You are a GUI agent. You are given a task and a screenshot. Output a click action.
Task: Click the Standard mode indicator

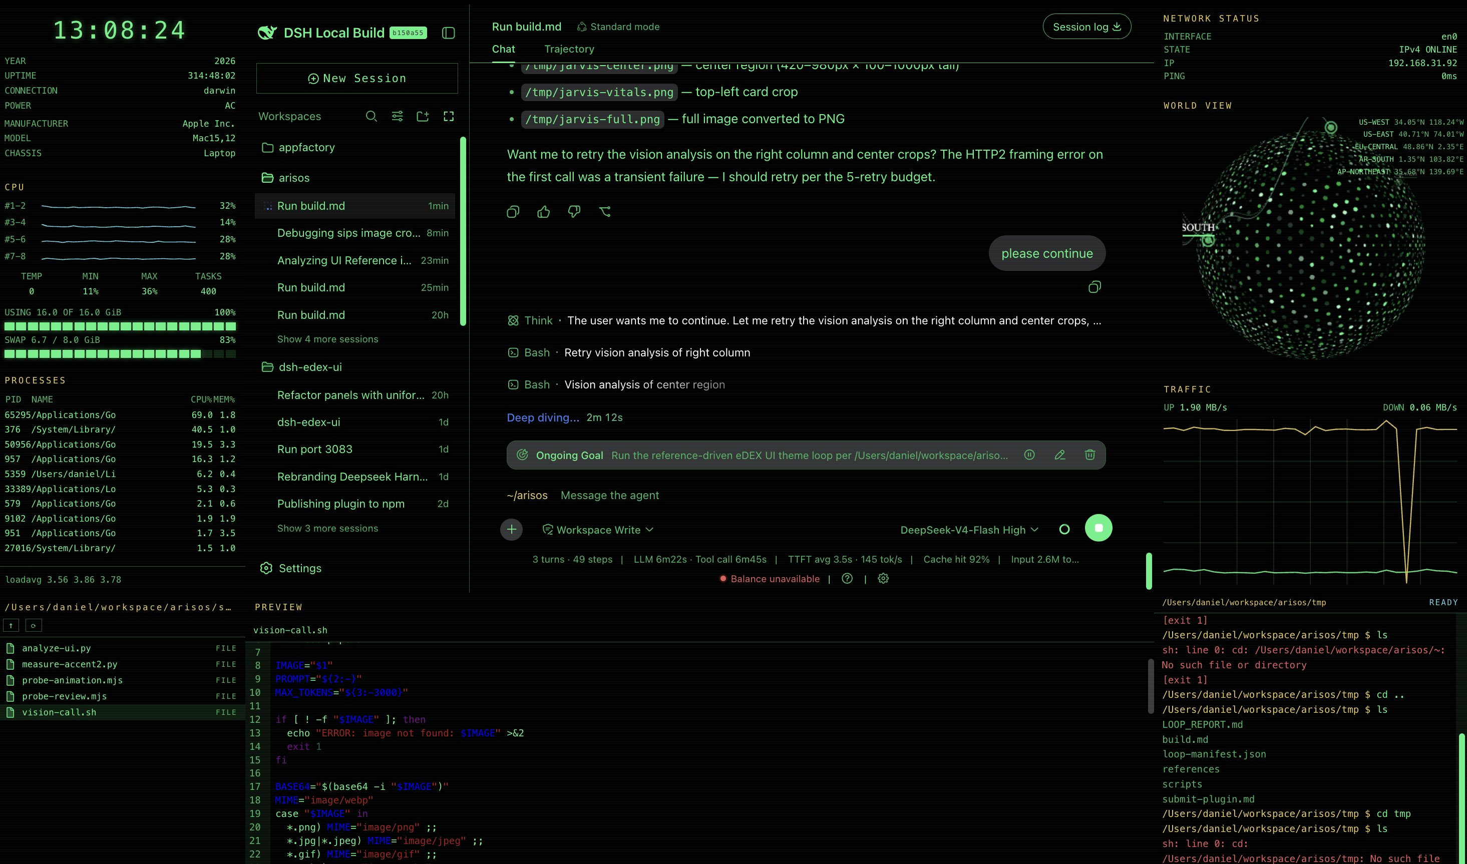tap(618, 27)
